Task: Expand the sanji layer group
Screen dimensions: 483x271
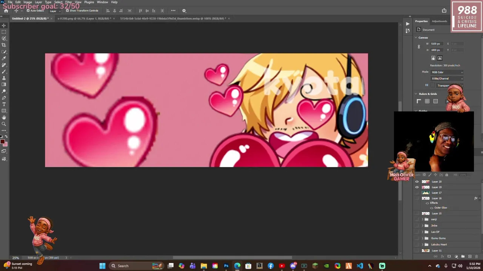Action: click(x=422, y=219)
